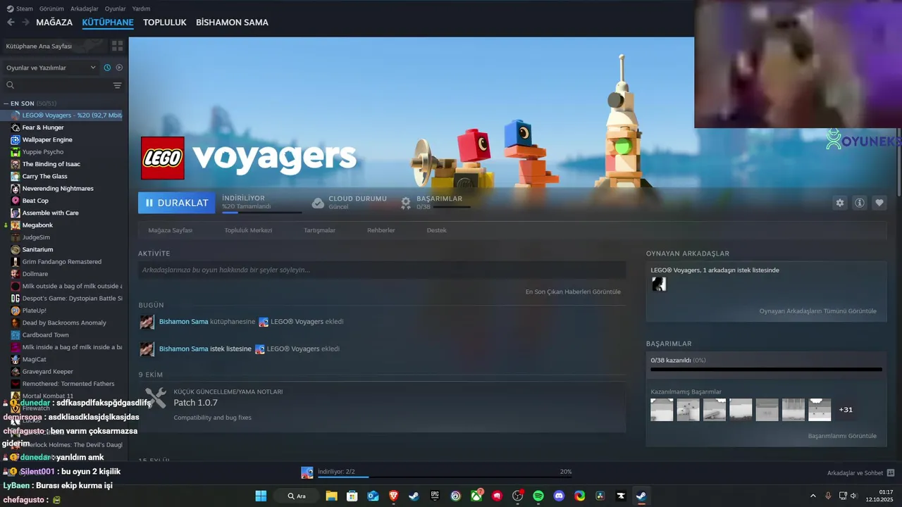The image size is (902, 507).
Task: Open Discord from the taskbar
Action: [x=559, y=496]
